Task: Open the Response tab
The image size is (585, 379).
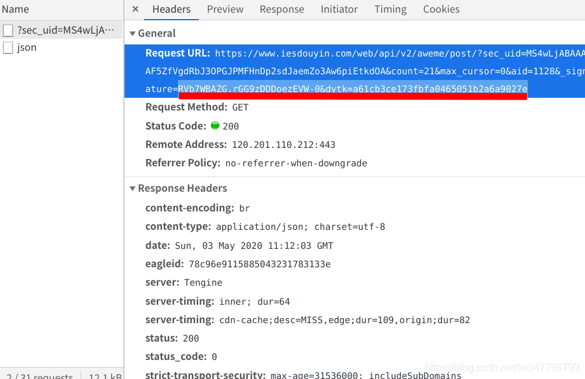Action: pos(281,10)
